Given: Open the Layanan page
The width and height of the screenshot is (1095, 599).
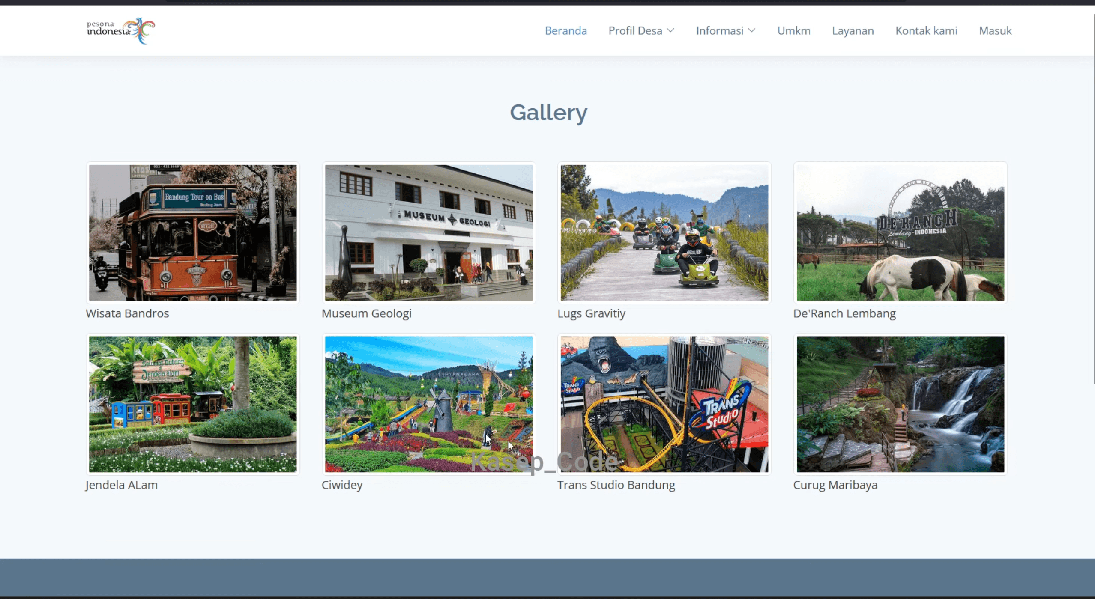Looking at the screenshot, I should (853, 31).
